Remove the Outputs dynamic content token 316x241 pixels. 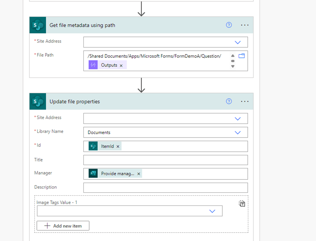coord(121,66)
